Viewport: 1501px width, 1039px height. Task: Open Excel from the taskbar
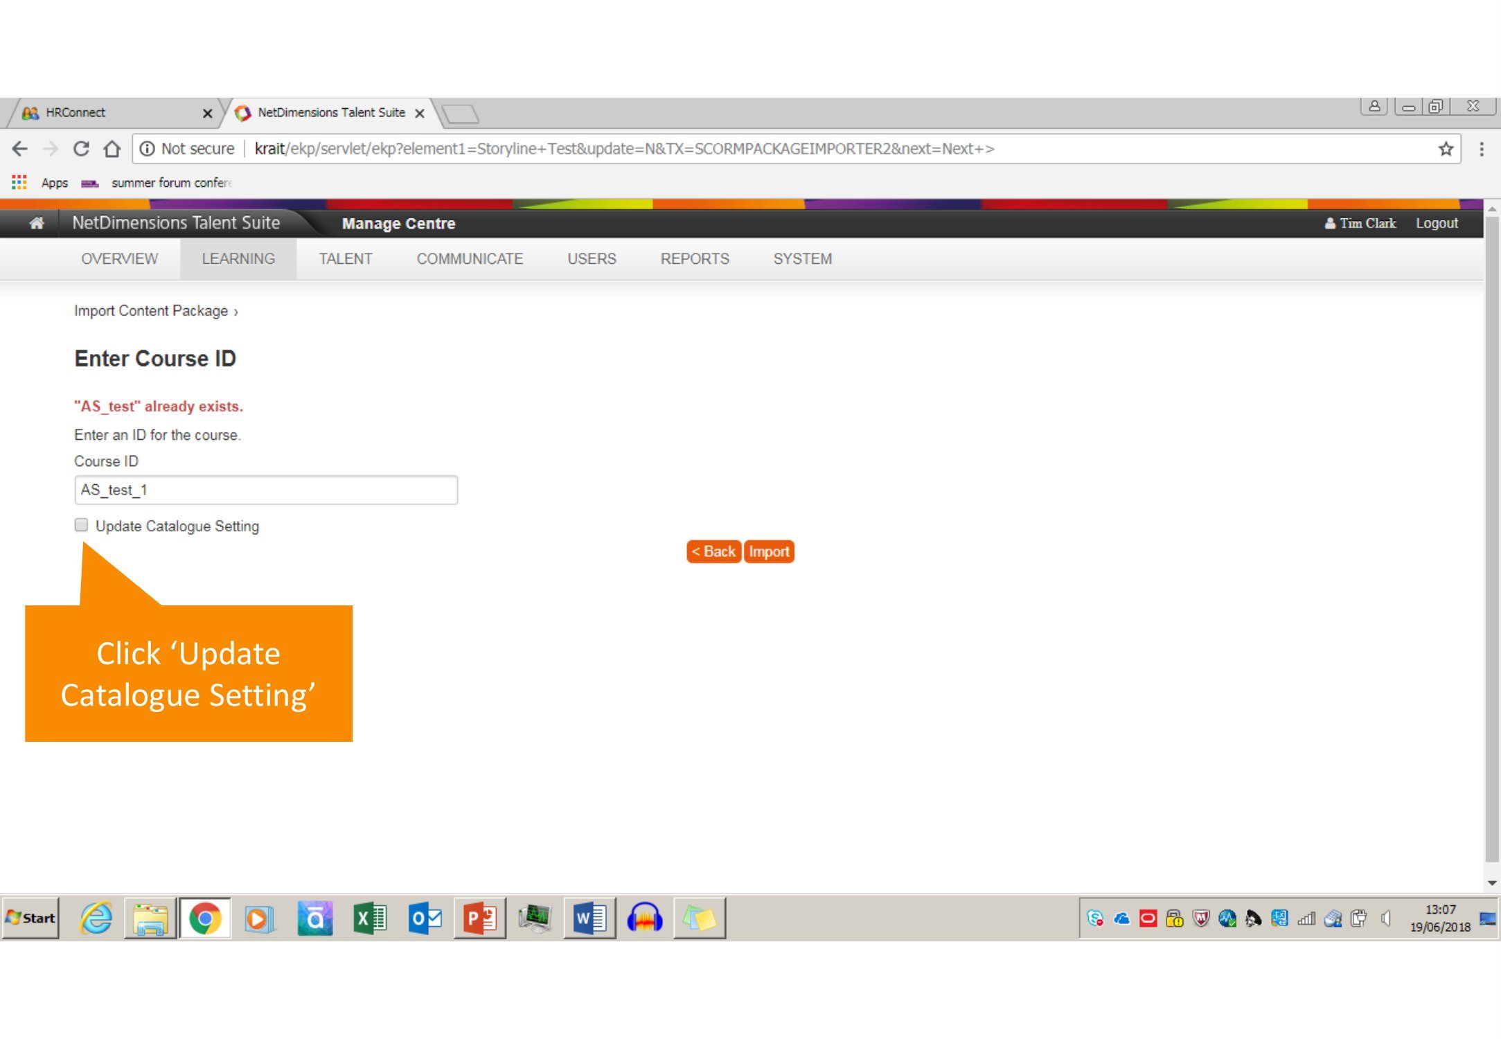(x=370, y=918)
